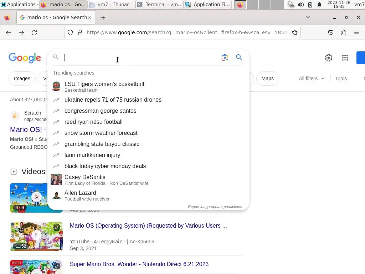
Task: Click the volume speaker tray icon
Action: tap(301, 4)
